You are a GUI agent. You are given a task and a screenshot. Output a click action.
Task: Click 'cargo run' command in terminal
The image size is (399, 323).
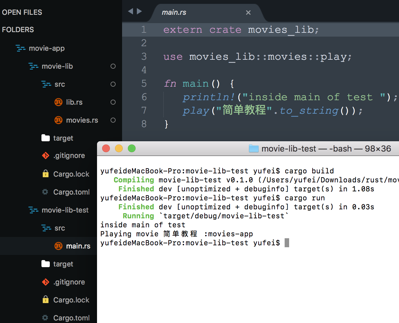[x=305, y=198]
